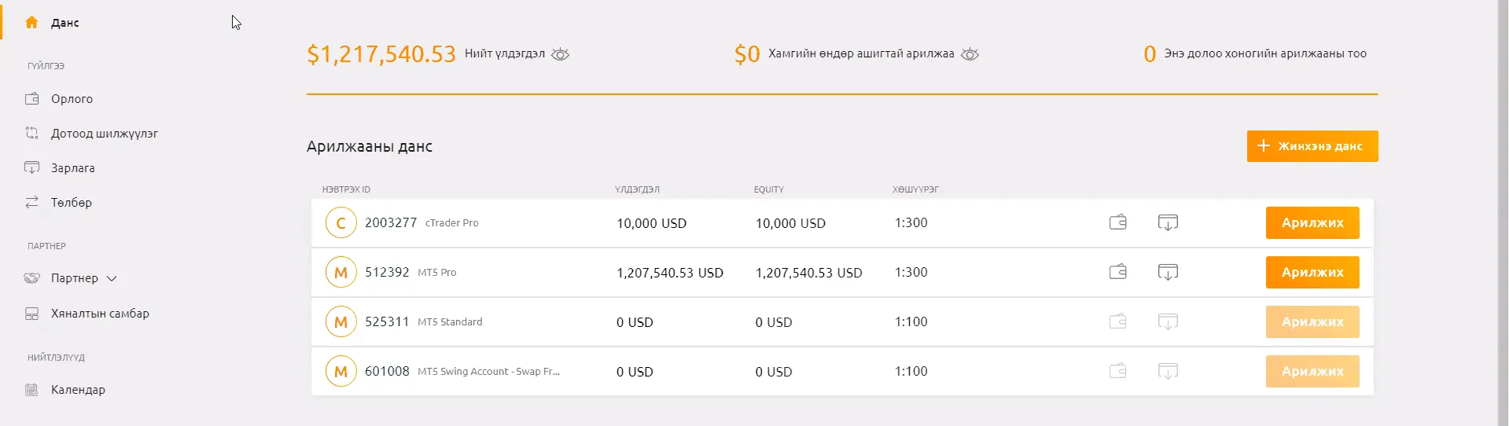Click the deposit wallet icon for account 2003277
Screen dimensions: 1509x426
(x=1117, y=222)
